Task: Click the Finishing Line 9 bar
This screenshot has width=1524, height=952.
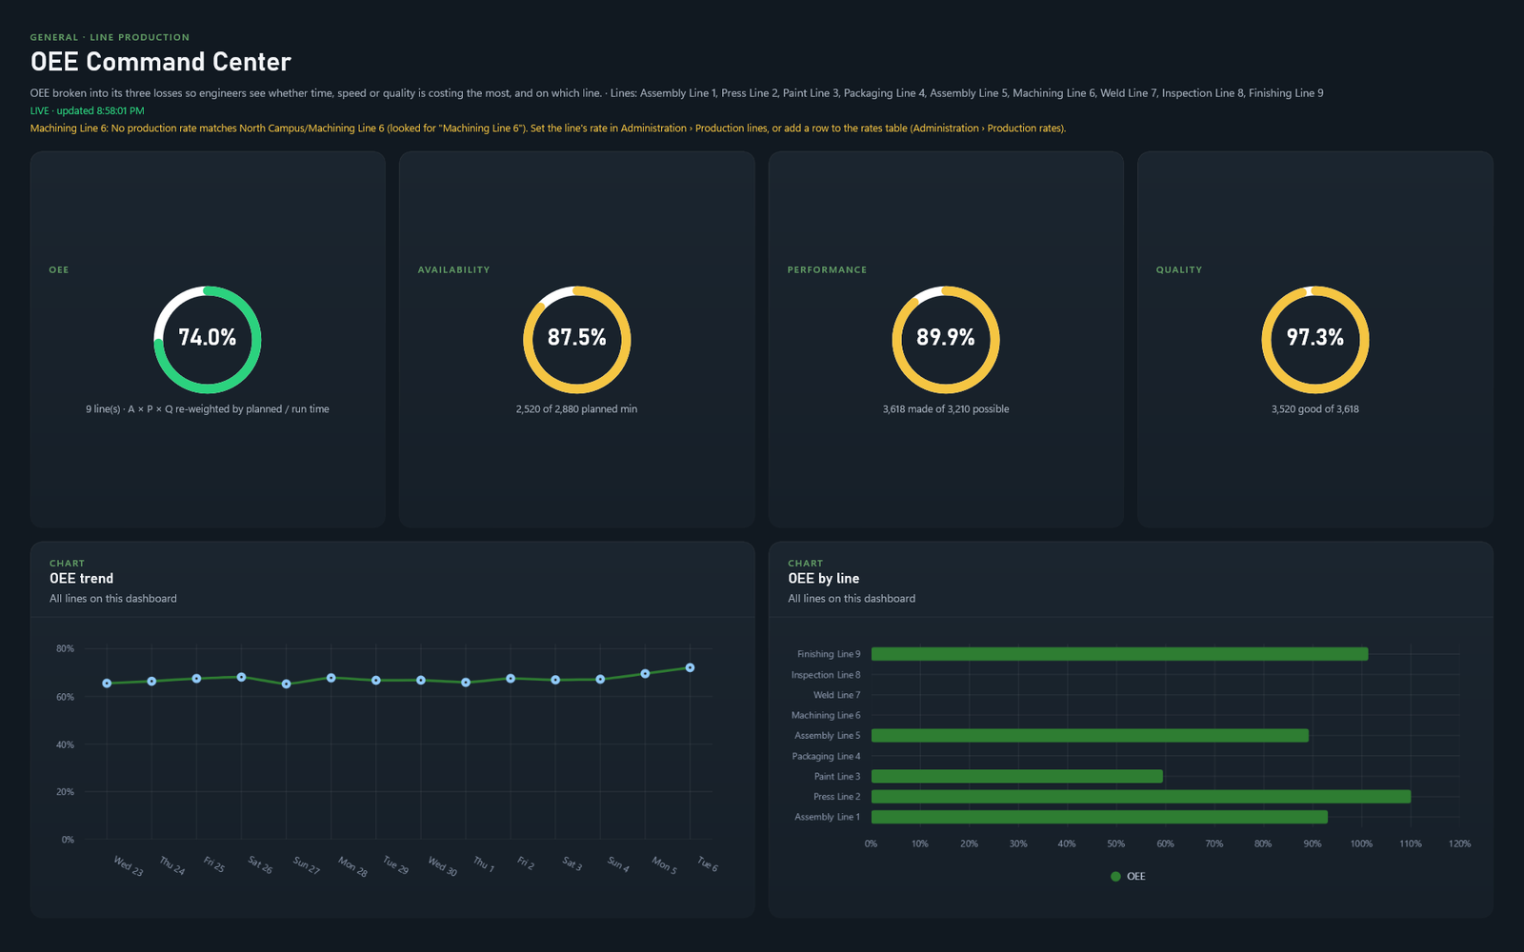Action: click(x=1119, y=654)
